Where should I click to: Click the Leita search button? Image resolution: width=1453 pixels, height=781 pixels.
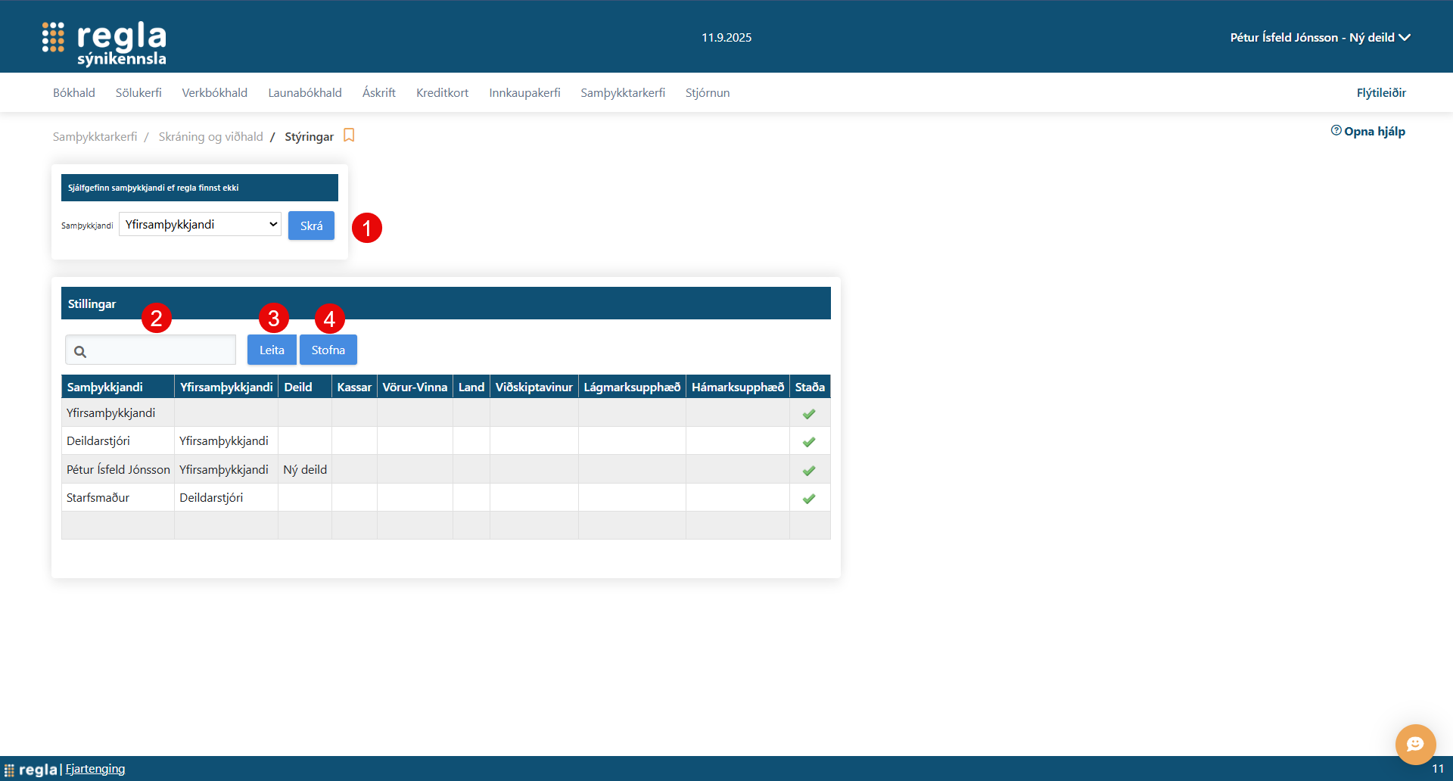[272, 350]
